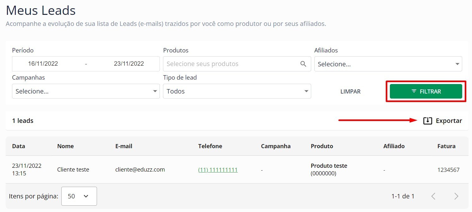Click the search magnifier icon in Produtos

pyautogui.click(x=303, y=64)
